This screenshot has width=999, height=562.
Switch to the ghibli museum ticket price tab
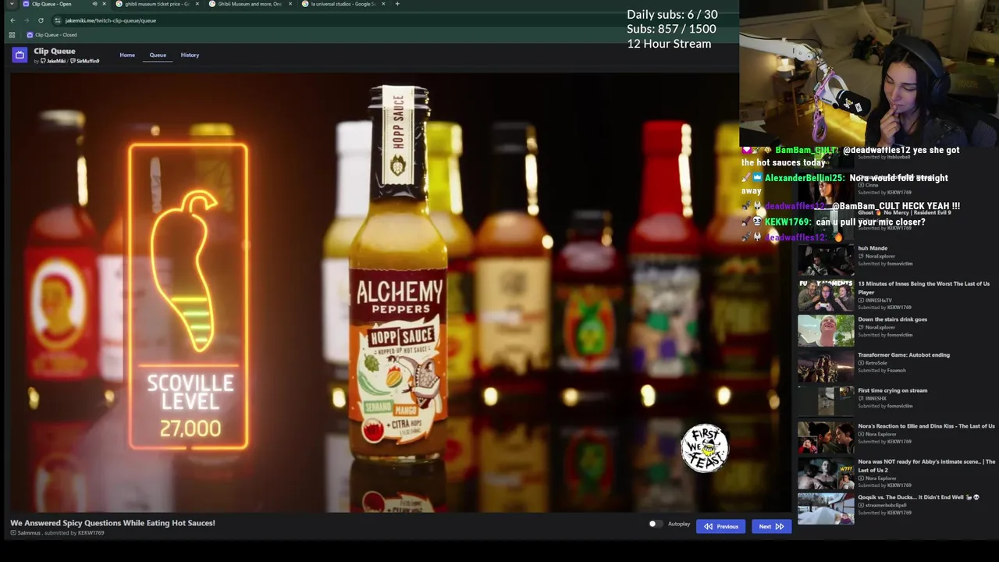point(157,4)
